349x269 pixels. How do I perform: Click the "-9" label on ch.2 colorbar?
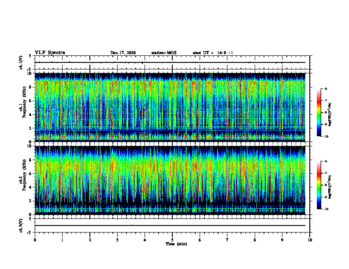[325, 197]
